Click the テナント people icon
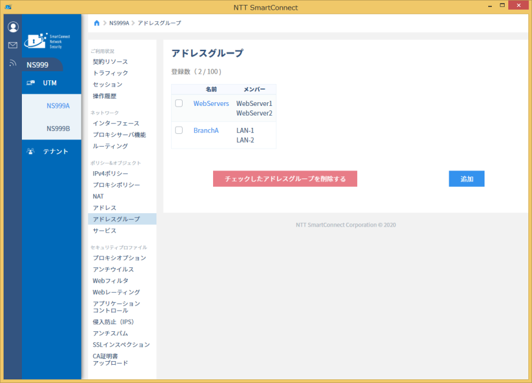 click(30, 151)
